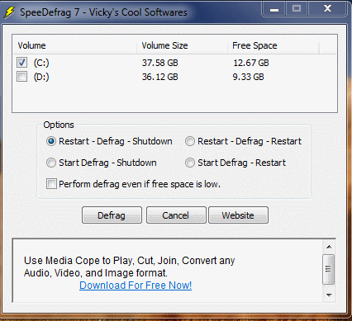Screen dimensions: 352x321
Task: Select the 37.58 GB volume size cell
Action: click(x=160, y=63)
